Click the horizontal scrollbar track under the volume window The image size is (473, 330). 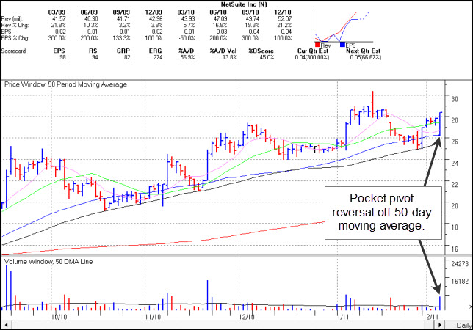223,325
